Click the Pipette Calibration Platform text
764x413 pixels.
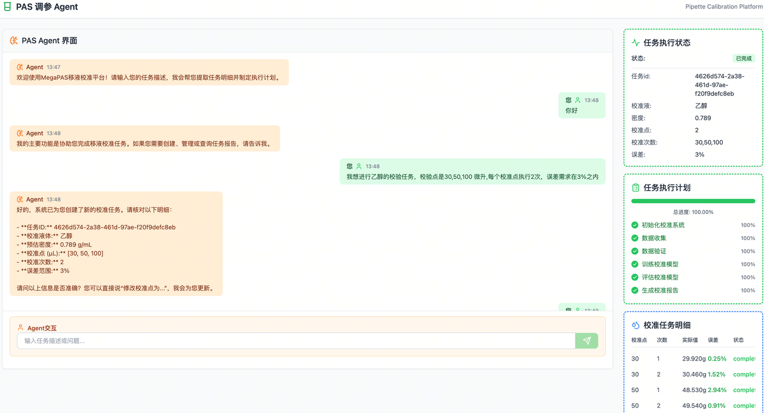pos(724,7)
